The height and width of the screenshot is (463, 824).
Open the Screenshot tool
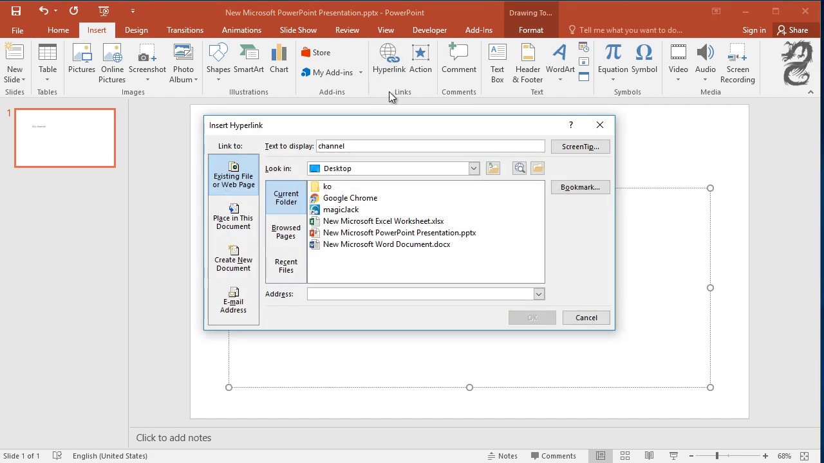click(x=147, y=64)
